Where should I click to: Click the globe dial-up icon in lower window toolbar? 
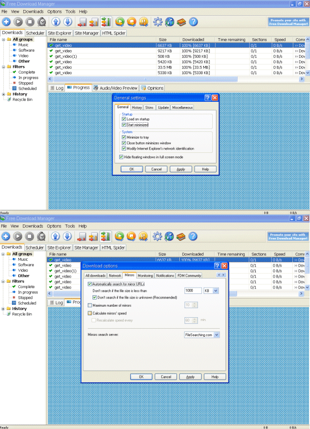[x=169, y=236]
